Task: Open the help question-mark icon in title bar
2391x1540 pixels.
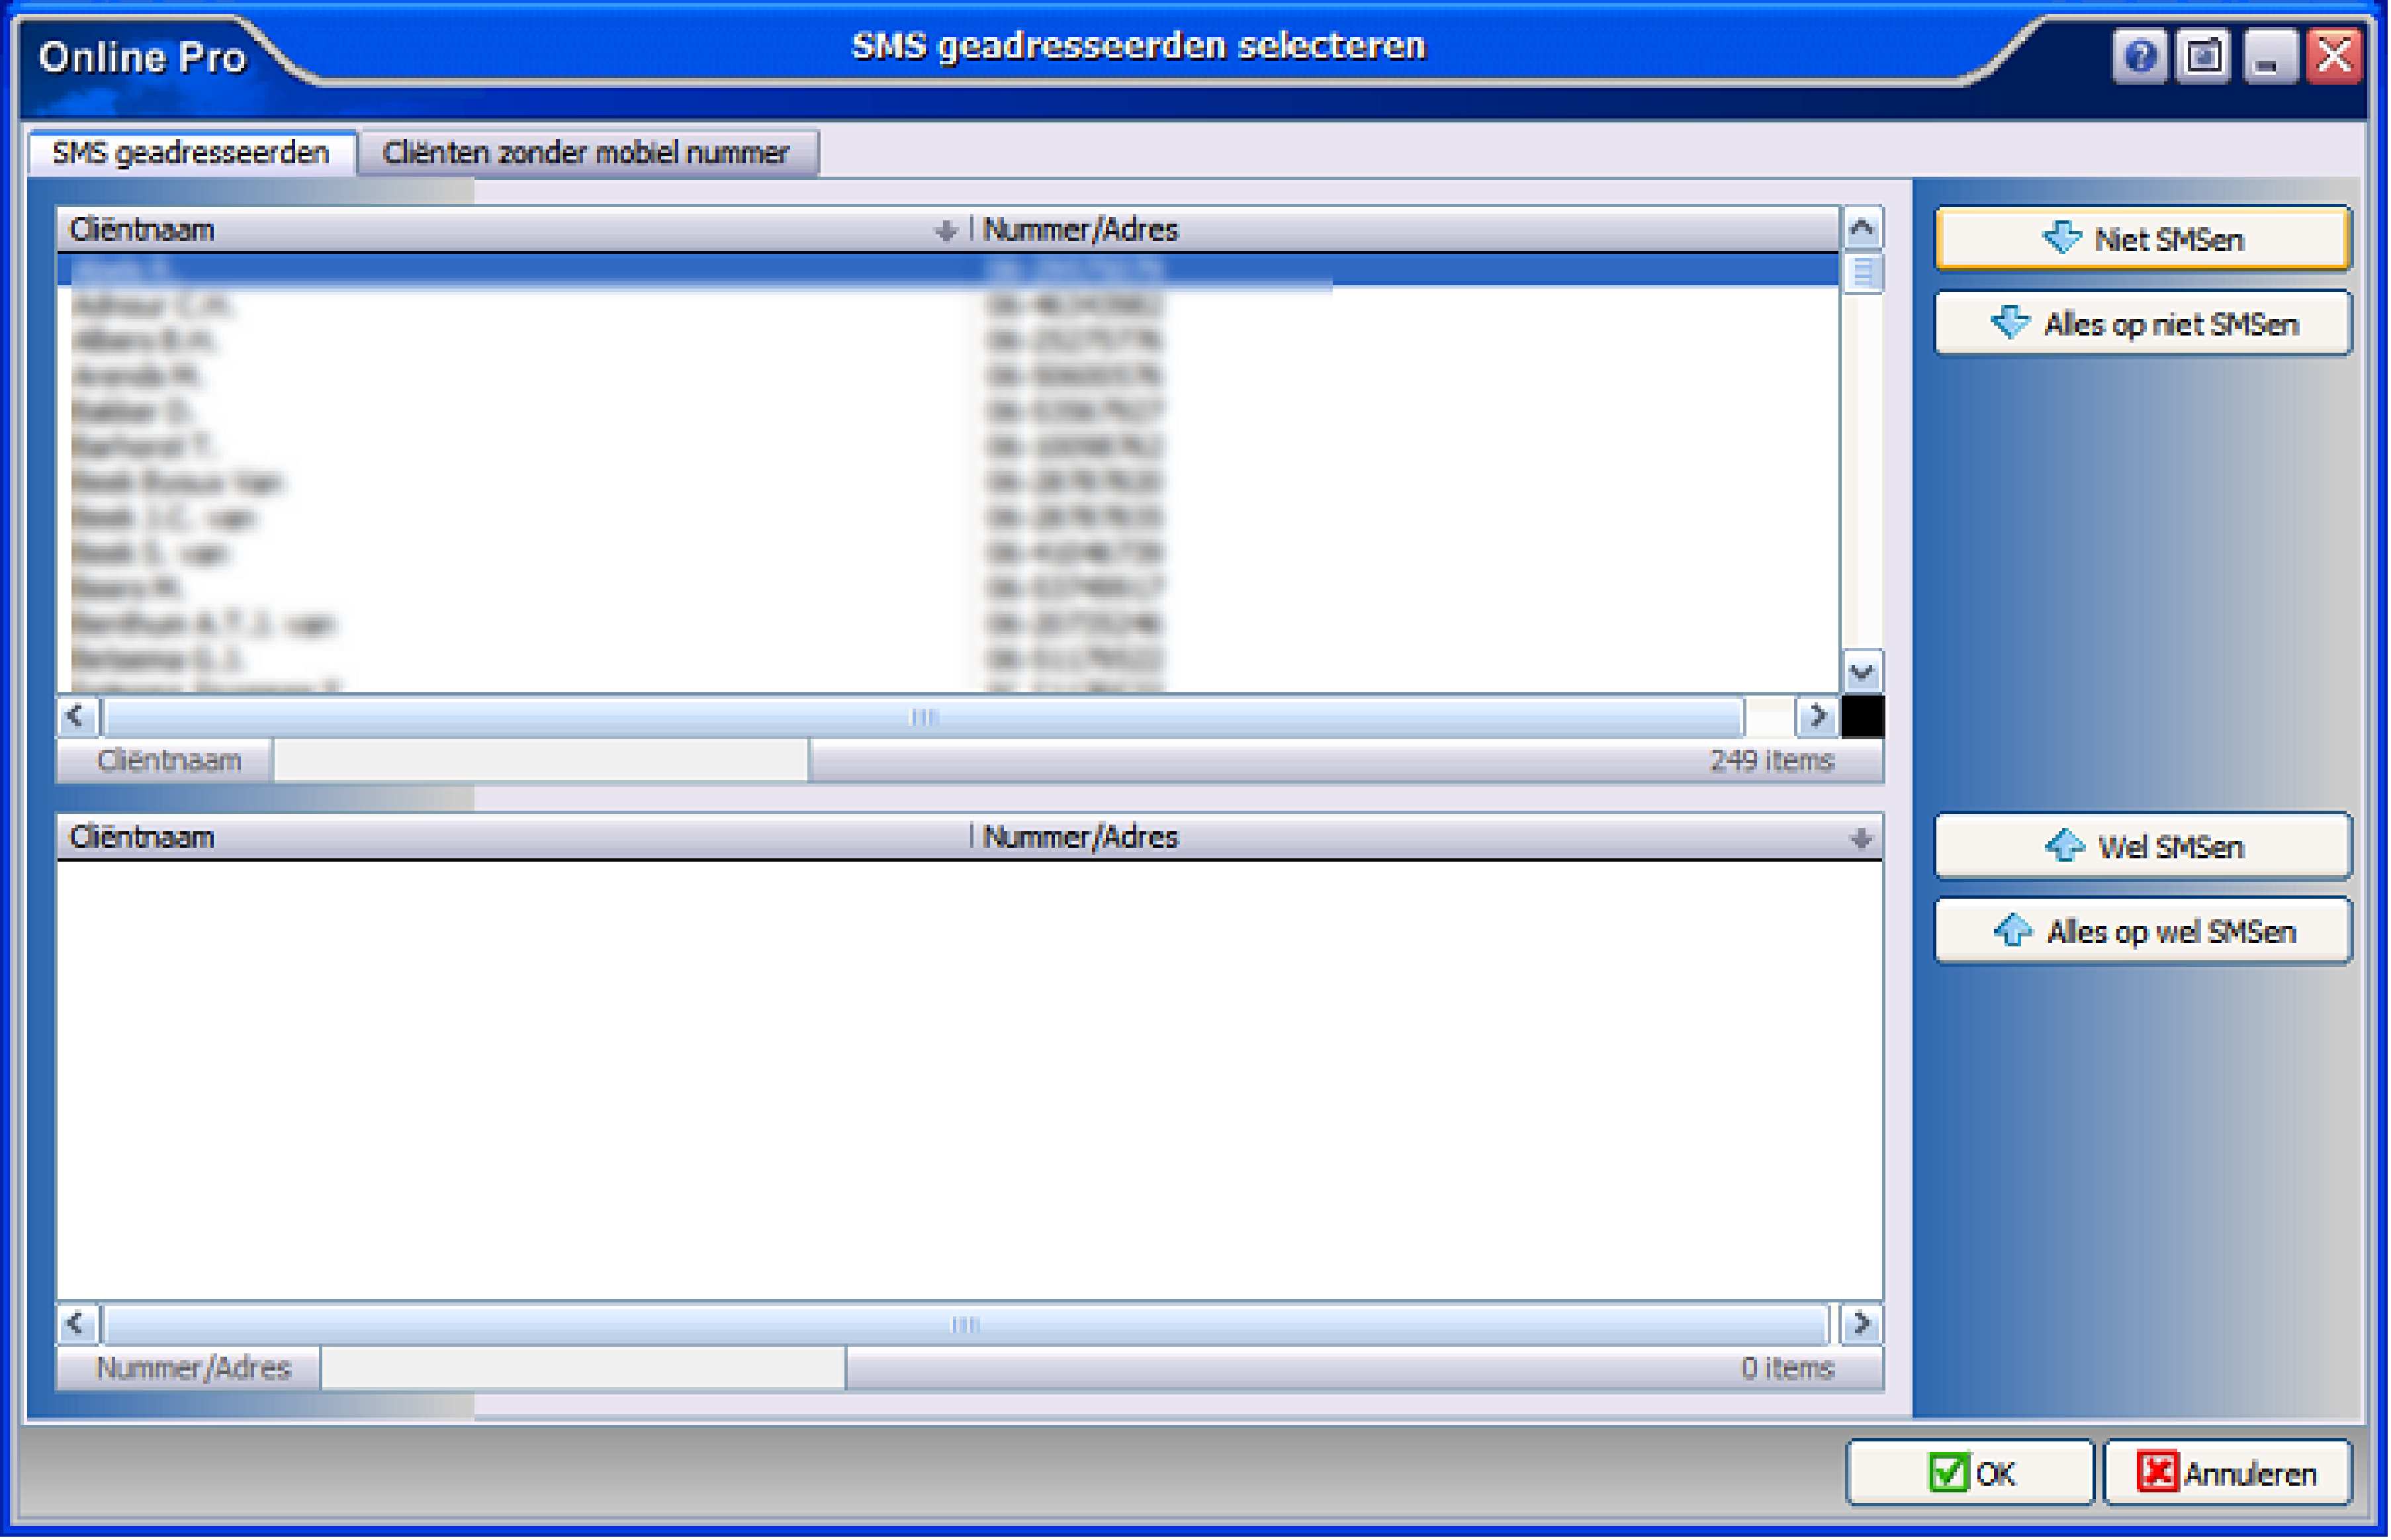Action: [x=2139, y=56]
